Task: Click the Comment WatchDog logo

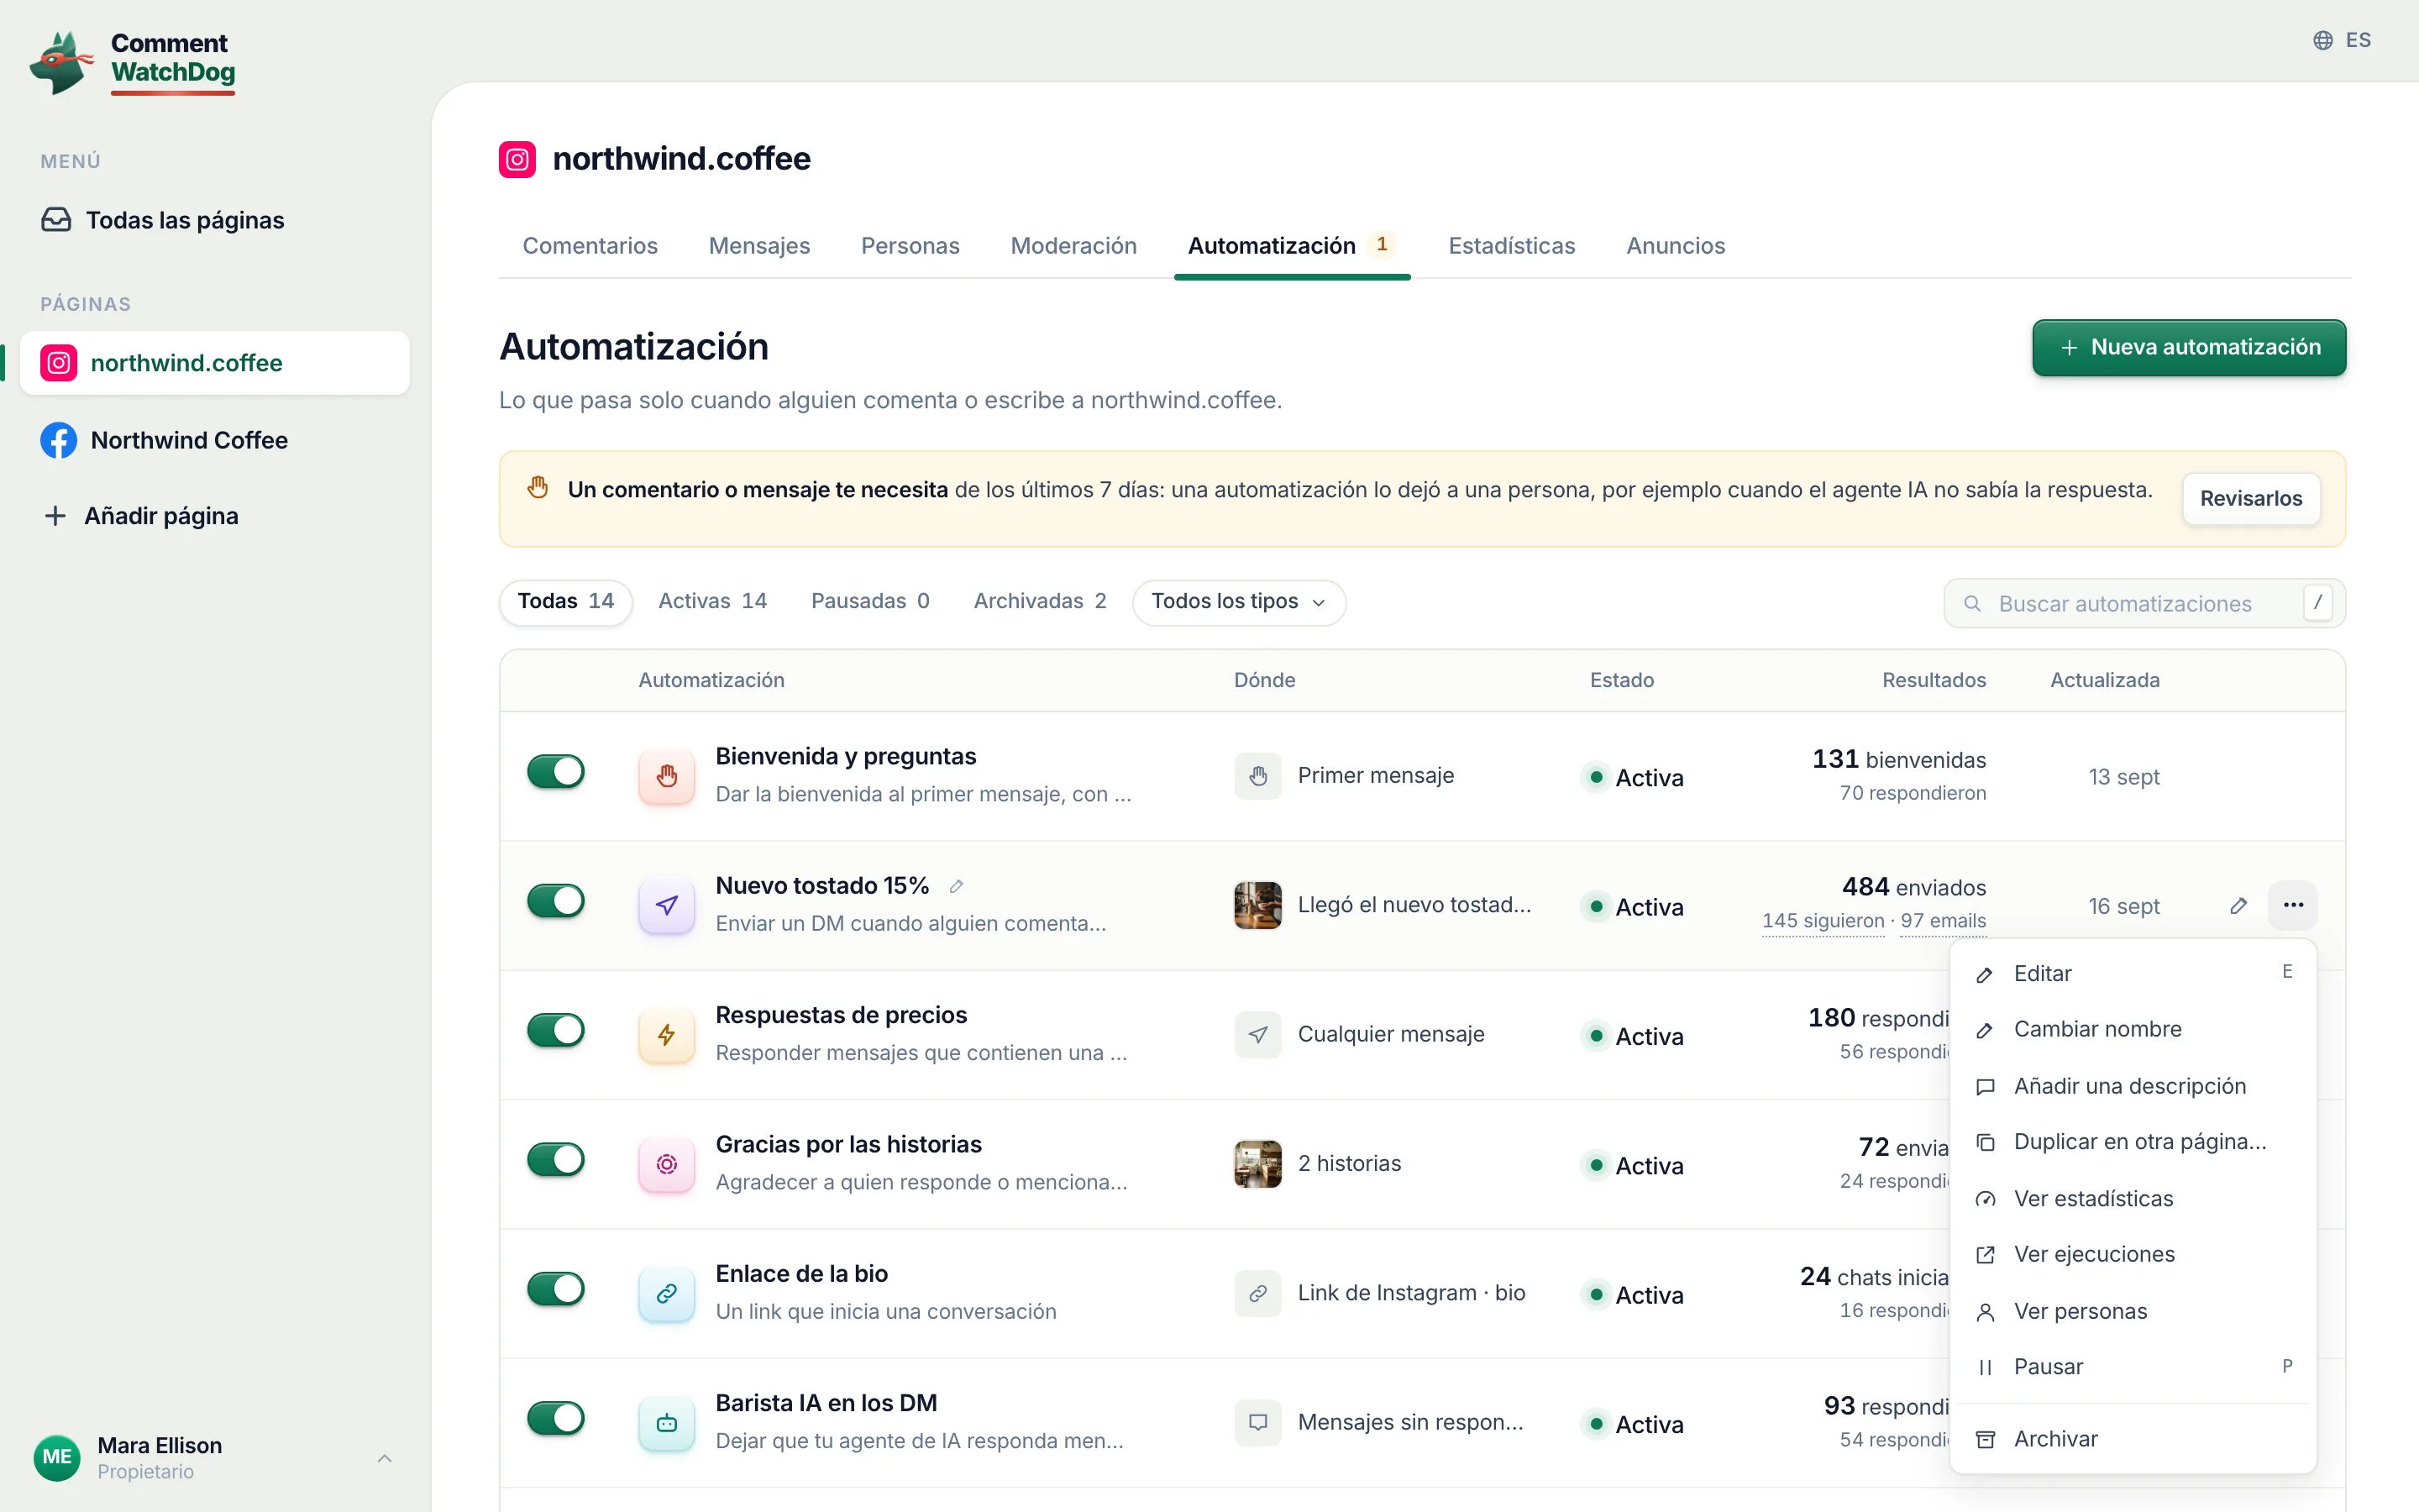Action: 133,62
